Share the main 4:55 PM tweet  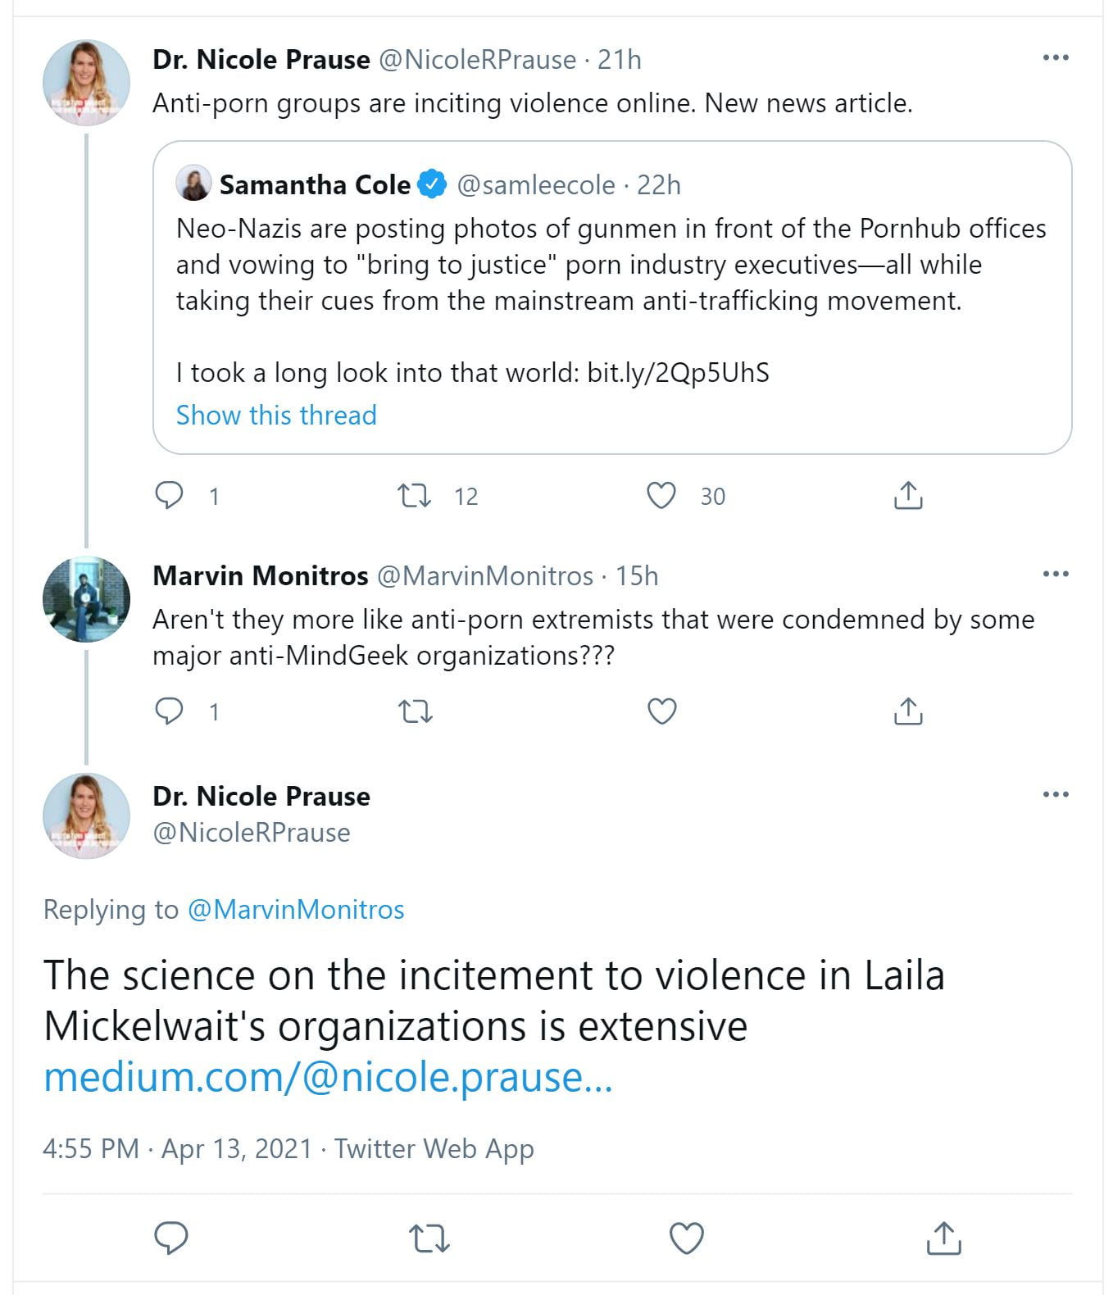(943, 1238)
